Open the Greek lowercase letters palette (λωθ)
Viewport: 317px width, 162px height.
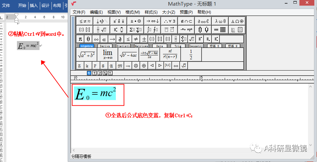[220, 21]
